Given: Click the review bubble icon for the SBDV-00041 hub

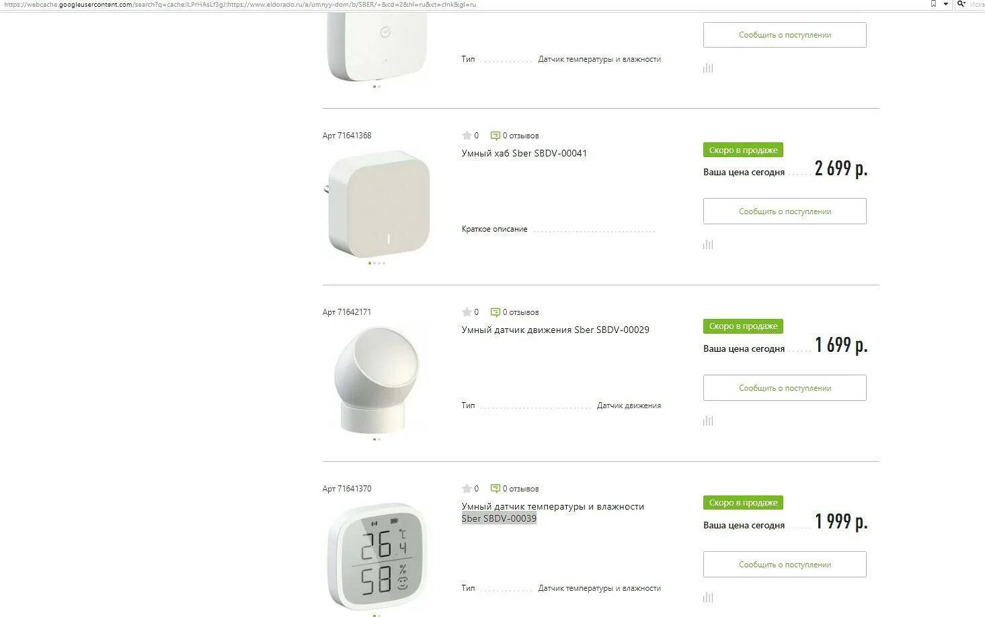Looking at the screenshot, I should coord(496,136).
